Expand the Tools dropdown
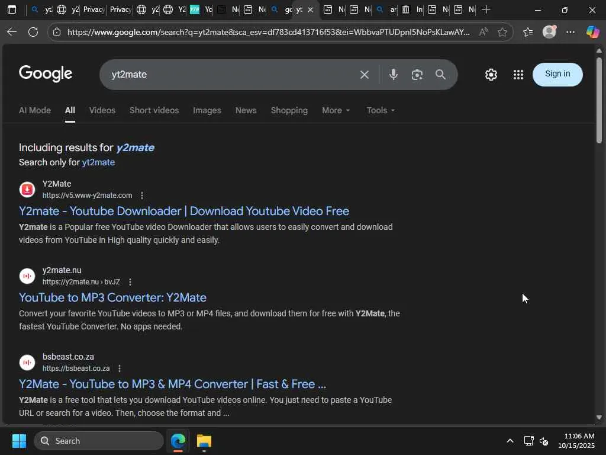606x455 pixels. point(381,110)
